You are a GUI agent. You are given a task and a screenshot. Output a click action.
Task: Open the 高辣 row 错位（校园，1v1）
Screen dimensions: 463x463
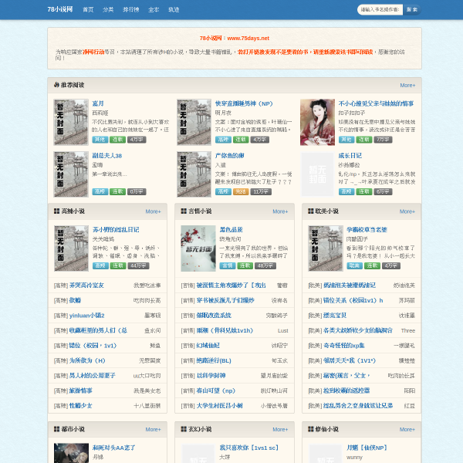click(93, 346)
